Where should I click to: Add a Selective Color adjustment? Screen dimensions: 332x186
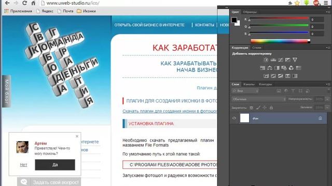pos(287,76)
